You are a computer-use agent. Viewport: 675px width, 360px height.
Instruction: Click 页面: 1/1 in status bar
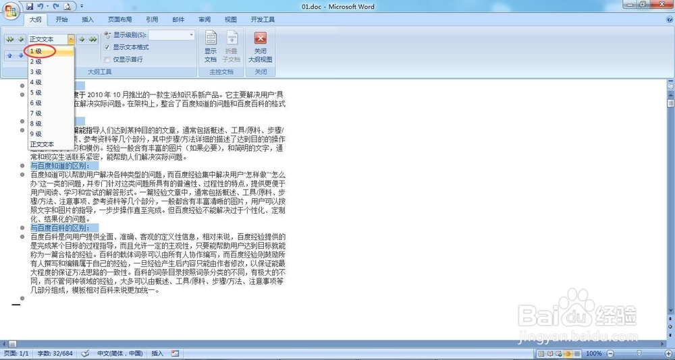pyautogui.click(x=16, y=353)
